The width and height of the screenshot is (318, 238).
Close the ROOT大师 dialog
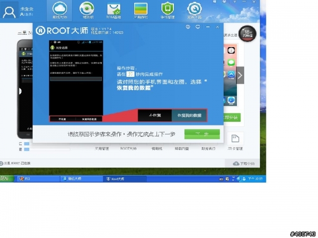tap(218, 27)
